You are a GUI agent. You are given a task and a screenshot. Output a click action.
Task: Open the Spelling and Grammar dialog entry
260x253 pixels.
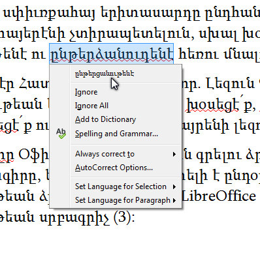pyautogui.click(x=116, y=134)
